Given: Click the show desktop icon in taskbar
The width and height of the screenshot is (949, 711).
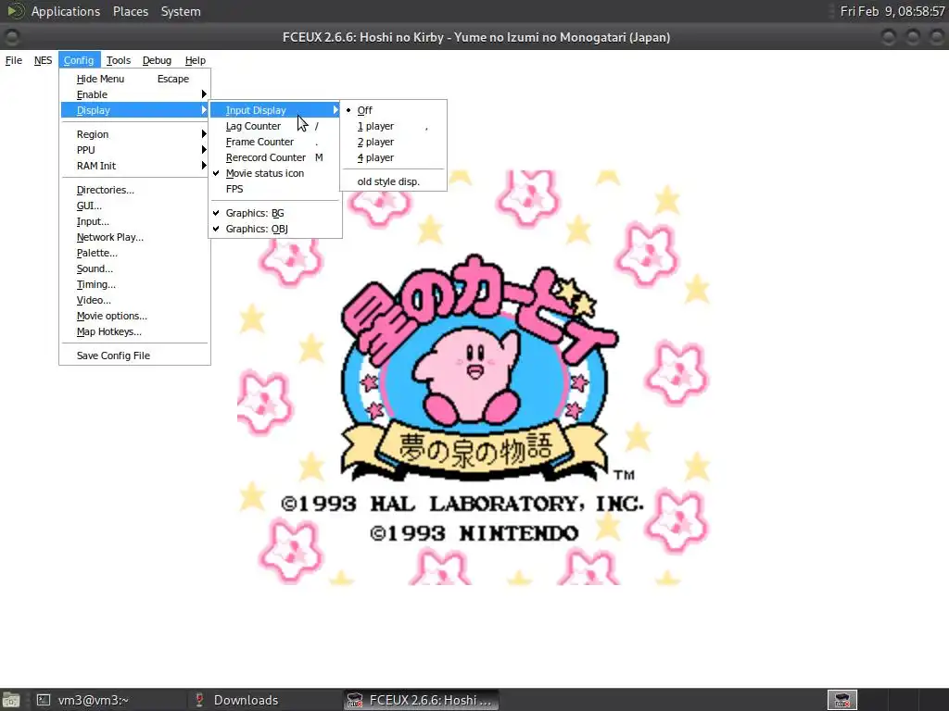Looking at the screenshot, I should point(11,700).
